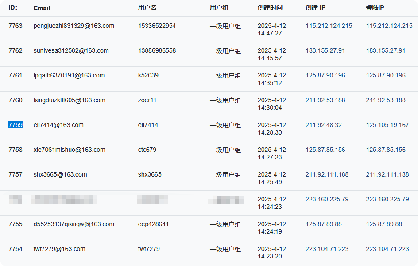
Task: Select login IP 211.92.53.188
Action: 386,100
